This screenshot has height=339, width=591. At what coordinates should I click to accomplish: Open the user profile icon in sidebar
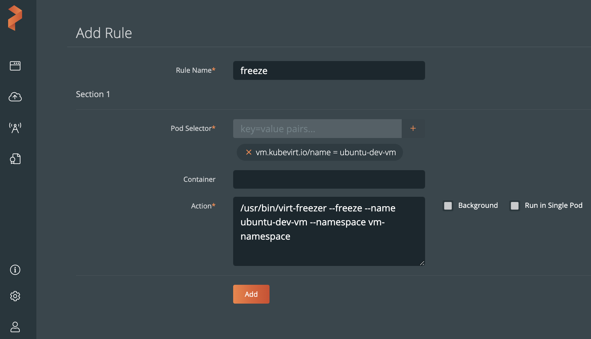(15, 327)
